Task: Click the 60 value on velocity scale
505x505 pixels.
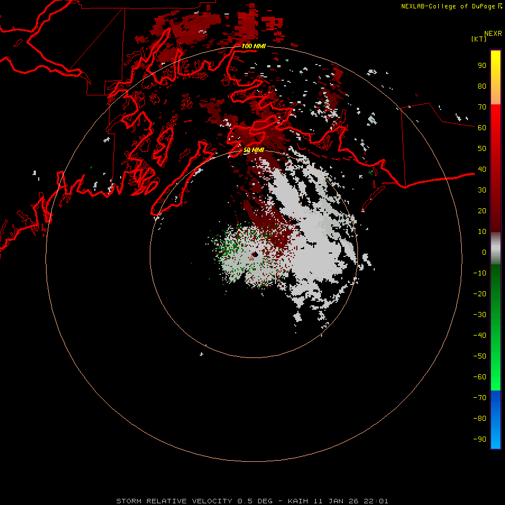Action: 482,128
